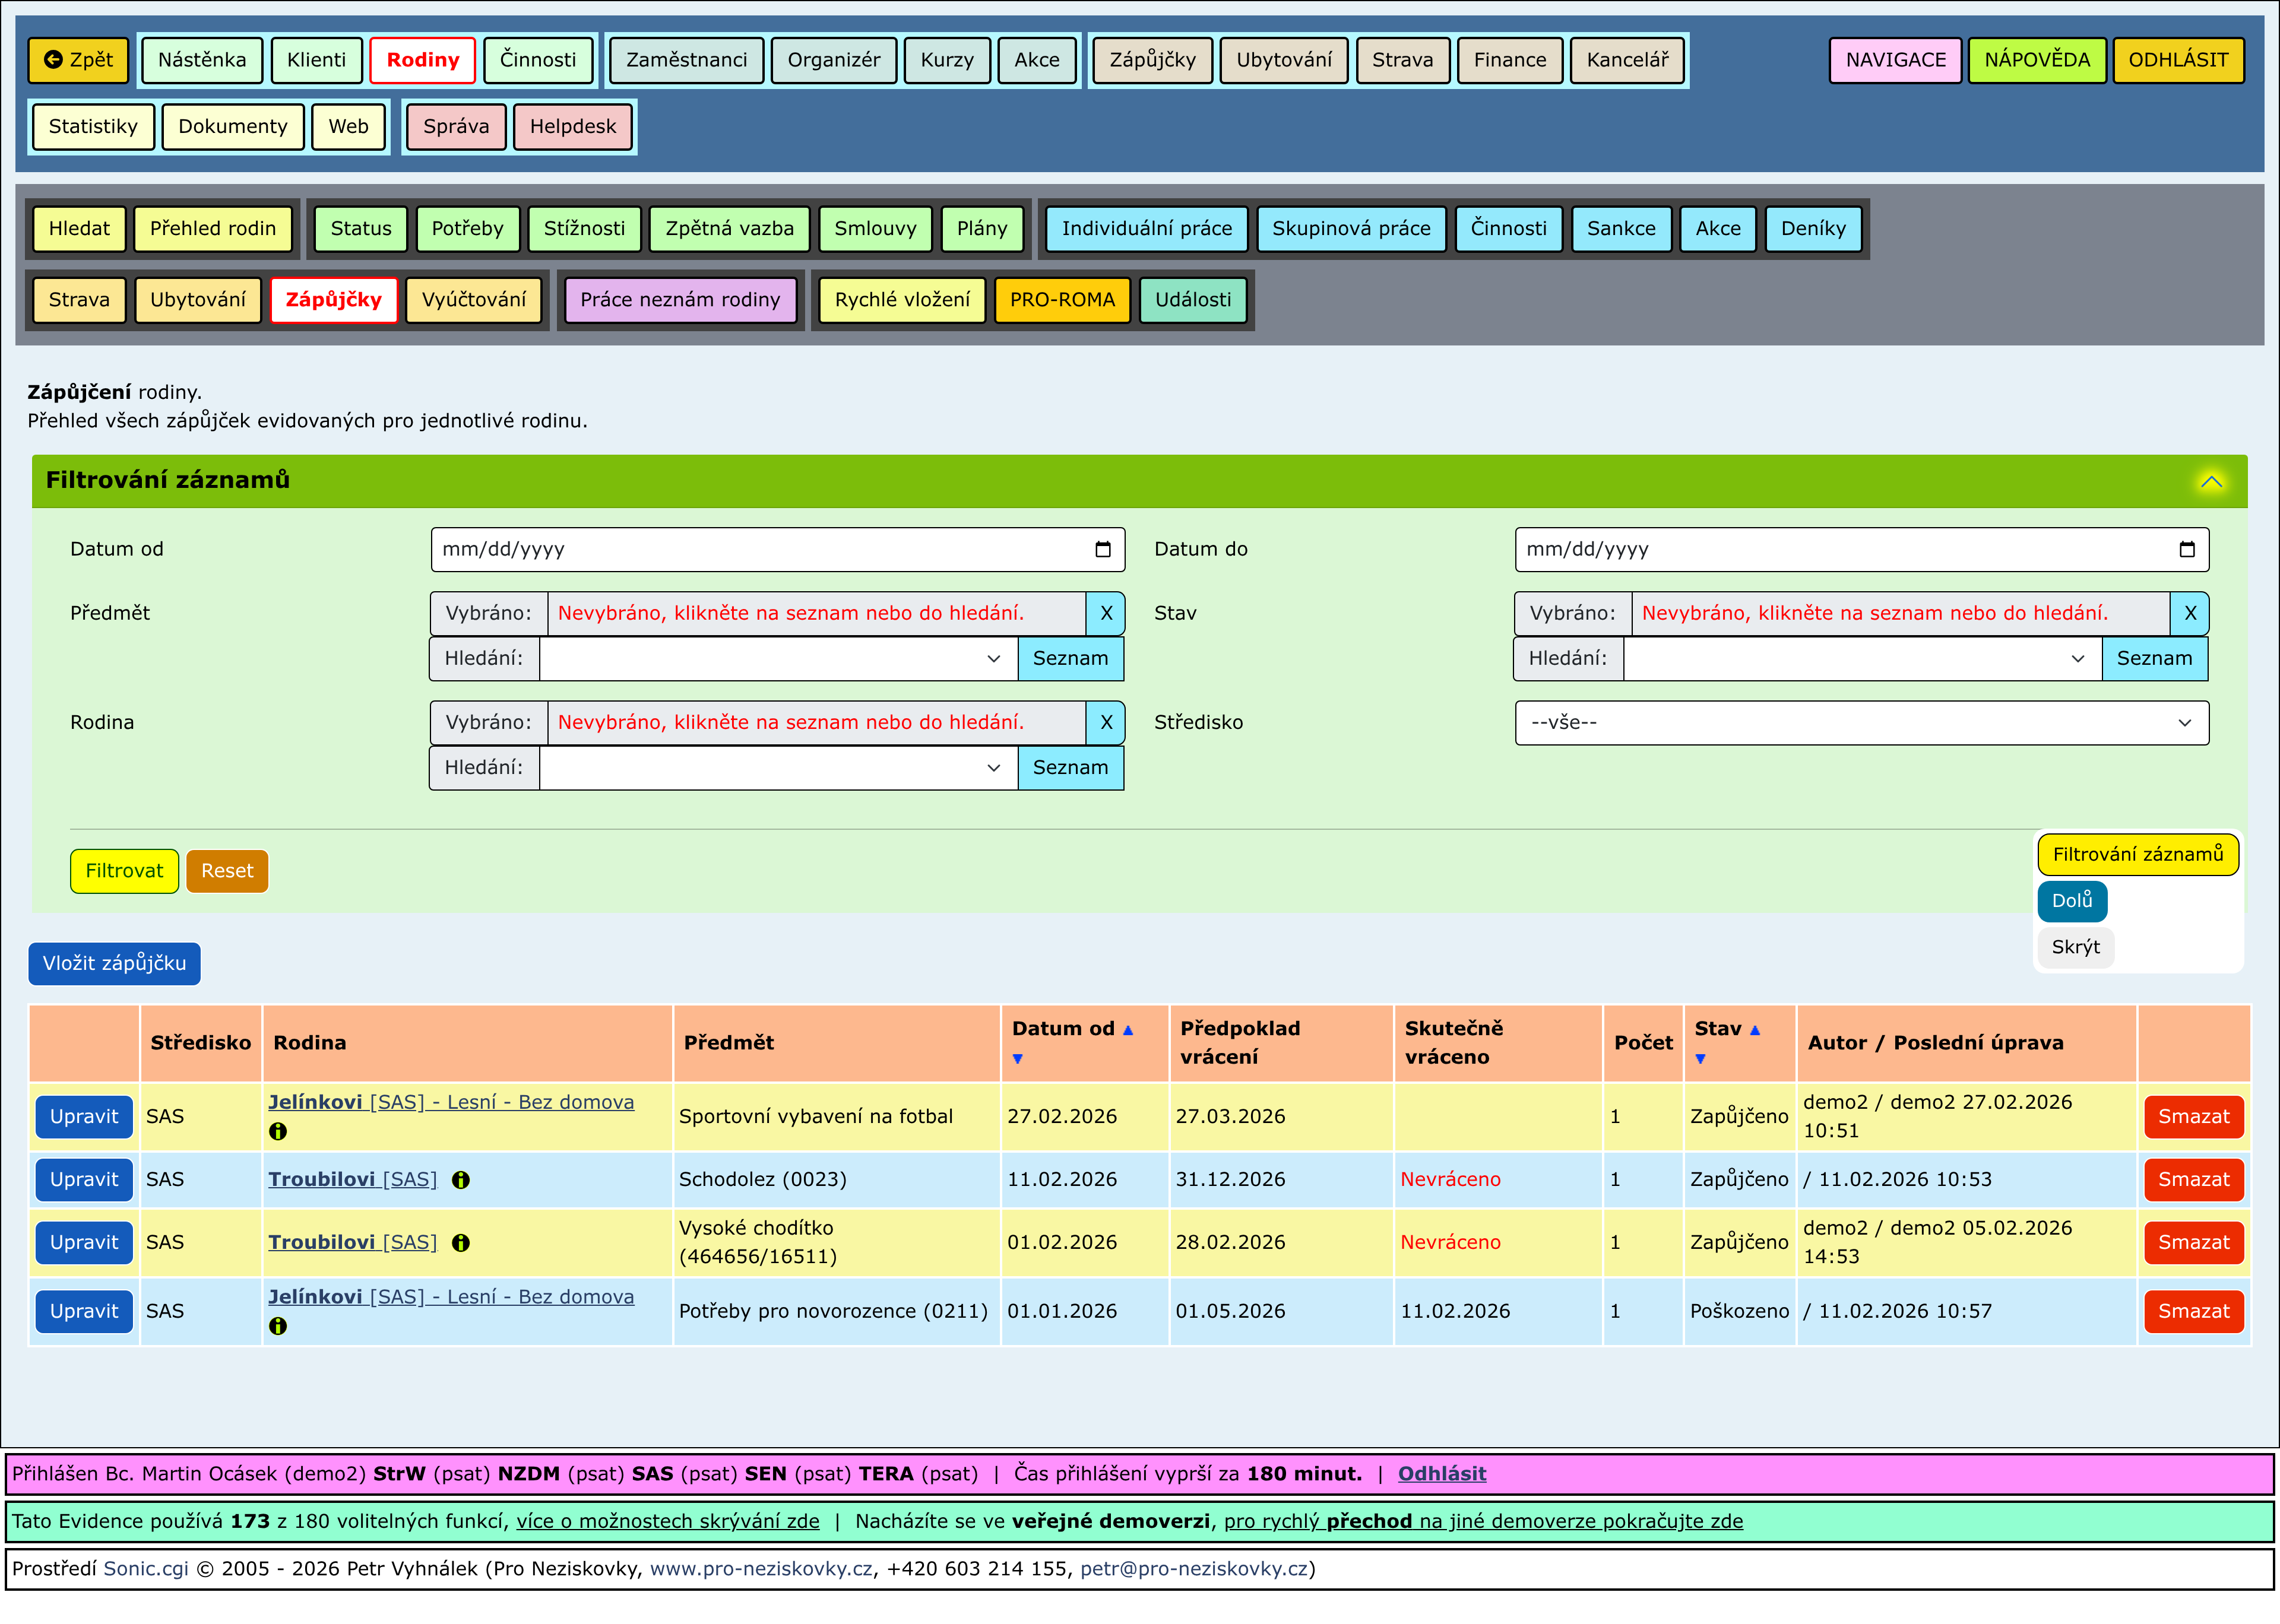Sort Datum od column ascending arrow
This screenshot has height=1624, width=2280.
[x=1128, y=1030]
